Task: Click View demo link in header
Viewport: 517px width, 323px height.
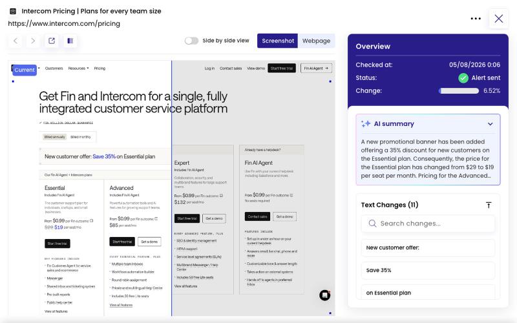Action: [x=256, y=68]
